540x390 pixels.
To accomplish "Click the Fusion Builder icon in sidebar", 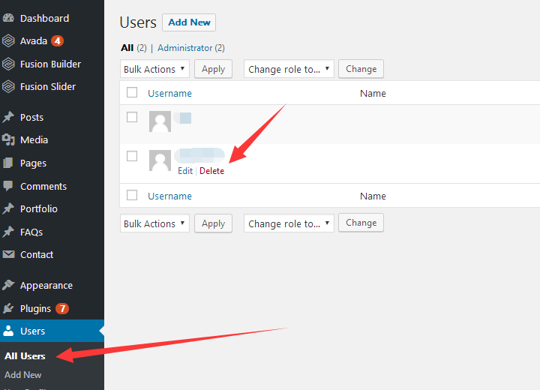I will [x=8, y=64].
